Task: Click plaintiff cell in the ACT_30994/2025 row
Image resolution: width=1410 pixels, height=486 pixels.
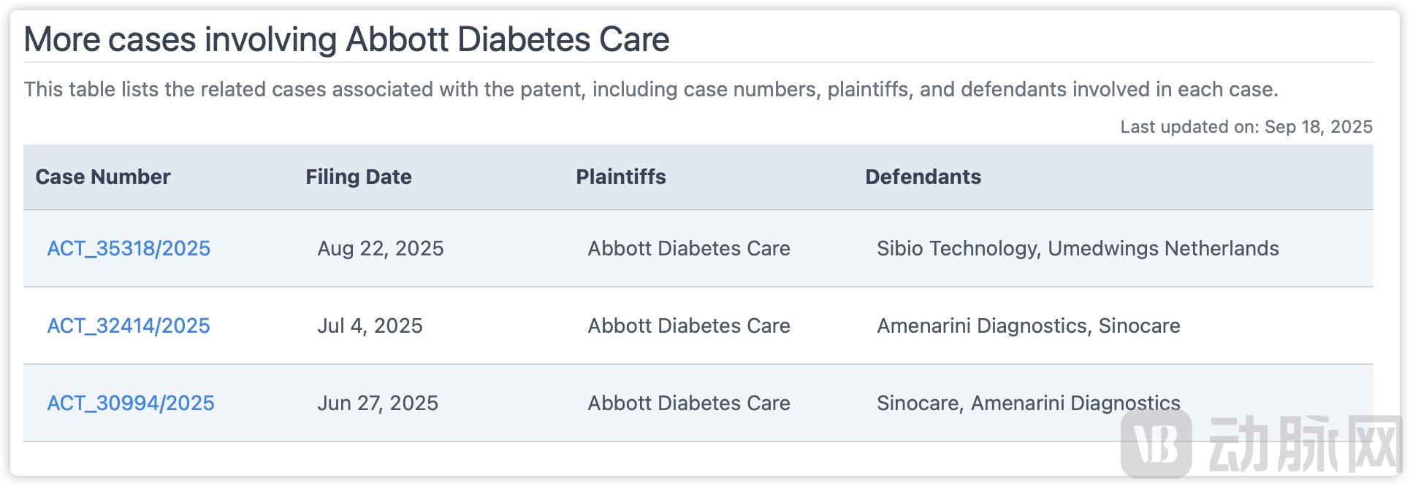Action: (689, 404)
